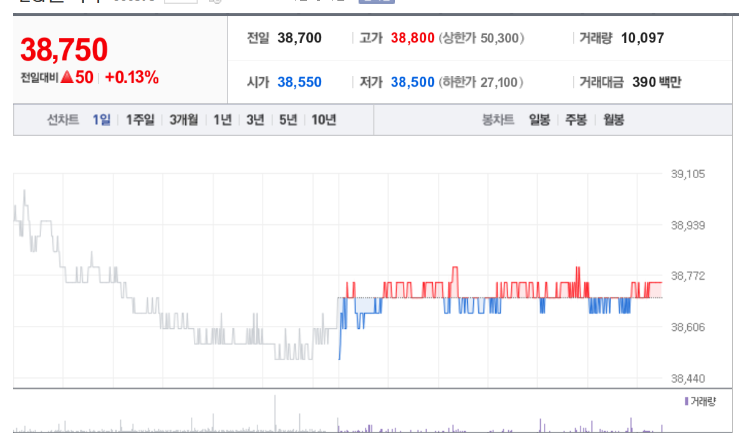
Task: Click the 전일대비 label
Action: pos(39,77)
